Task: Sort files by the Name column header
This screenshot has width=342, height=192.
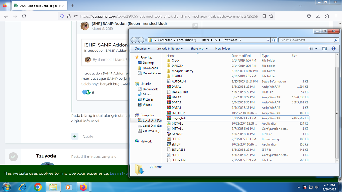Action: [197, 56]
